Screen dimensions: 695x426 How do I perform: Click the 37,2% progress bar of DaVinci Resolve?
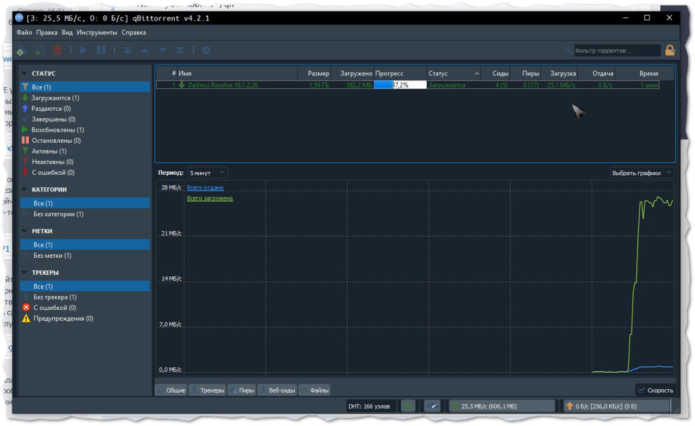click(x=400, y=85)
